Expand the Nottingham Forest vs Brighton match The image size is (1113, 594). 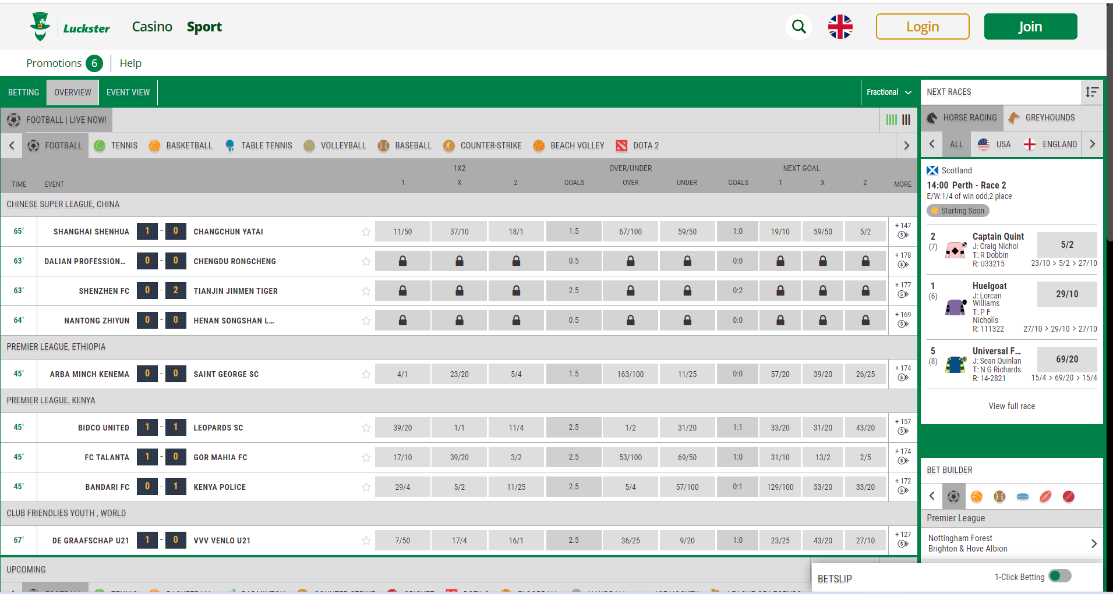pyautogui.click(x=1092, y=543)
